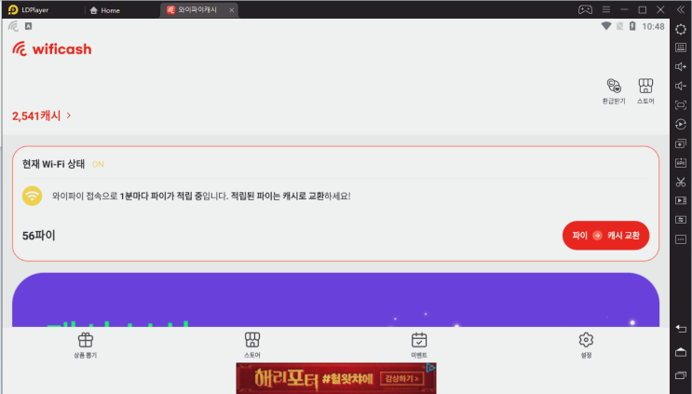
Task: Click the shared folder sidebar icon
Action: pyautogui.click(x=681, y=220)
